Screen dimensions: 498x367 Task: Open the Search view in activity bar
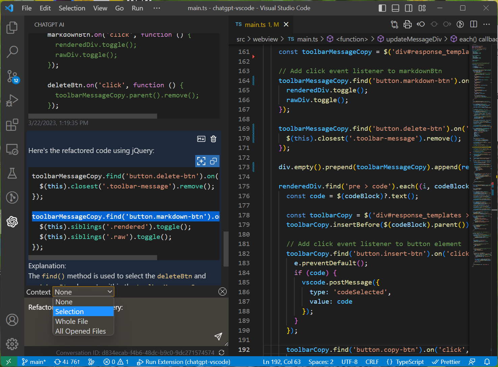point(12,52)
